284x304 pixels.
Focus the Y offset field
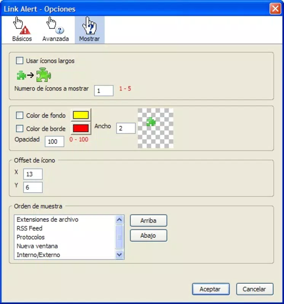pyautogui.click(x=33, y=187)
